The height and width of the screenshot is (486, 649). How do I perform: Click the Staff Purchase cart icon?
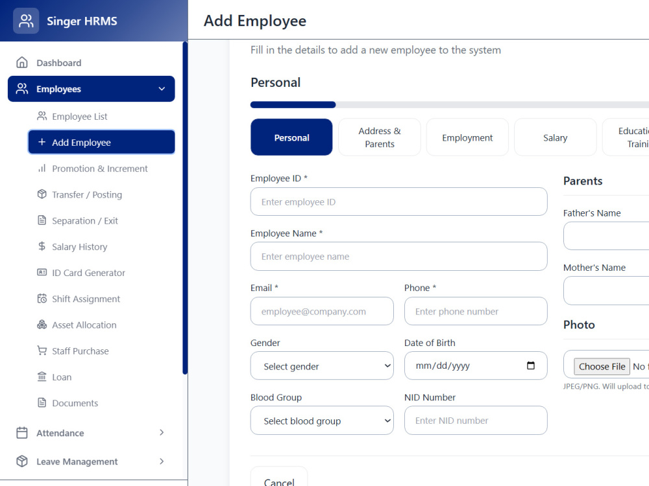pos(42,351)
